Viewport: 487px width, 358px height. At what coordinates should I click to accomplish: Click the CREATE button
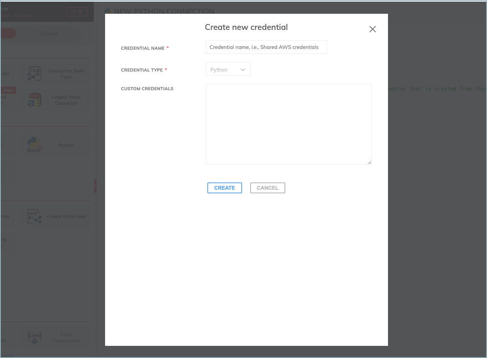click(225, 188)
